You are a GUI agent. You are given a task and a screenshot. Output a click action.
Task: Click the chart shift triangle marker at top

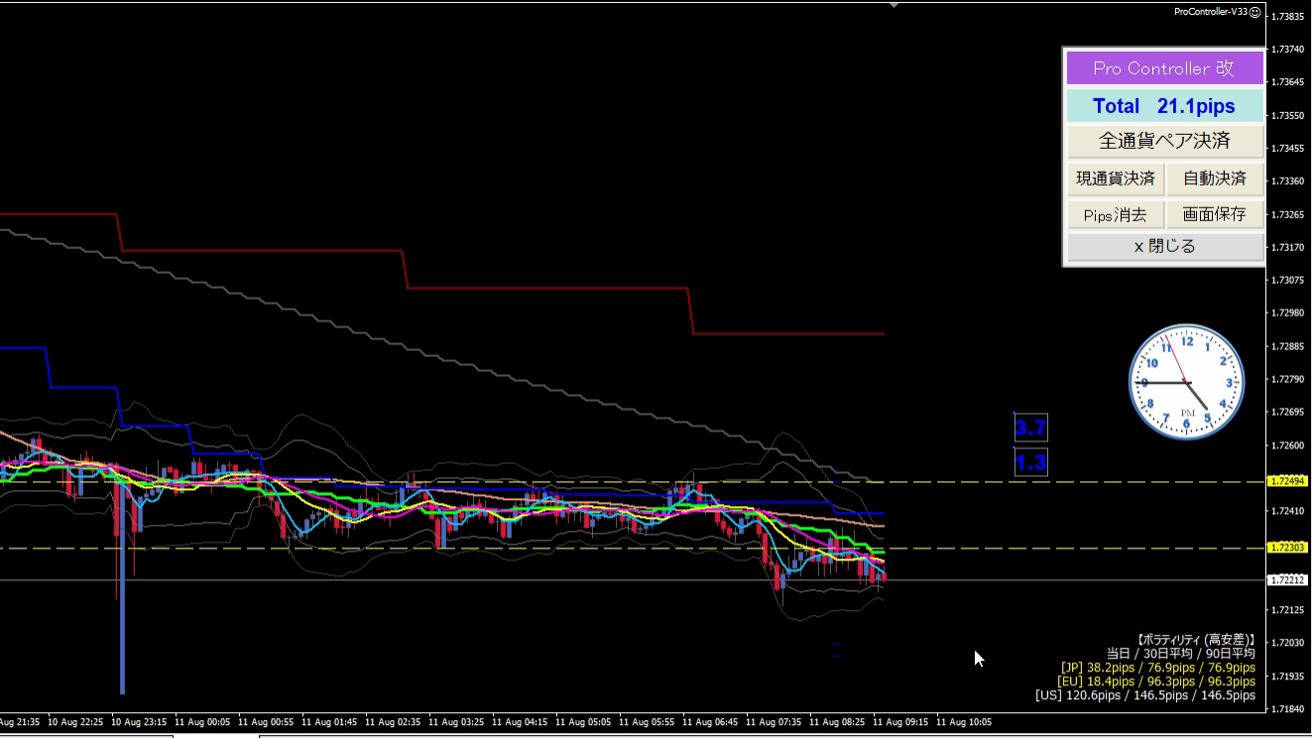point(894,5)
